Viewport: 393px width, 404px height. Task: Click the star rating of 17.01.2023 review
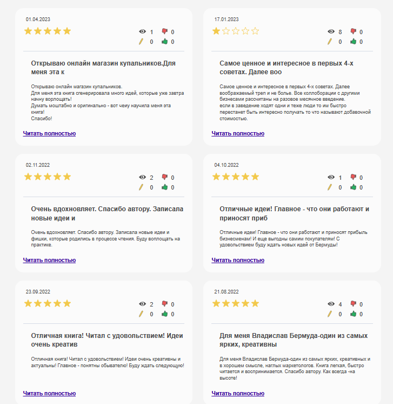click(x=236, y=31)
